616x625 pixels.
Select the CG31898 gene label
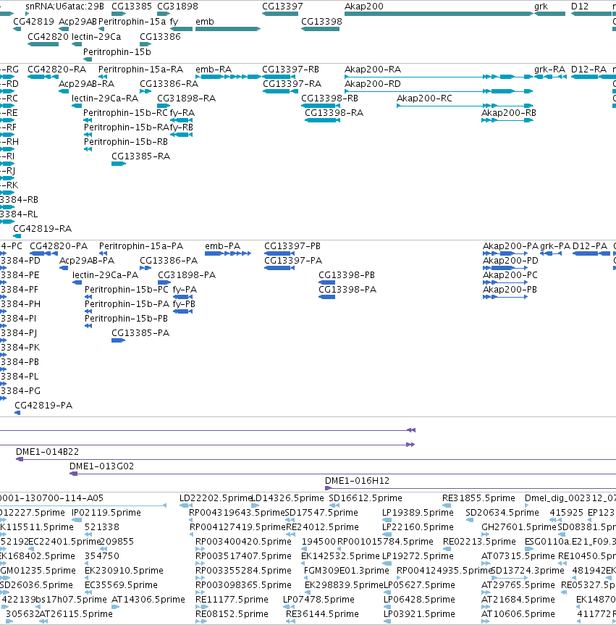178,7
